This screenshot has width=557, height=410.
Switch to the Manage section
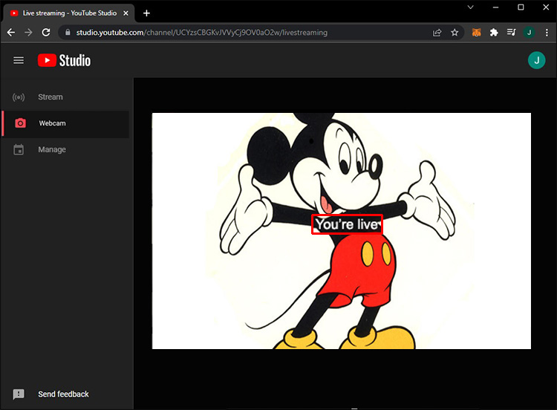click(65, 149)
